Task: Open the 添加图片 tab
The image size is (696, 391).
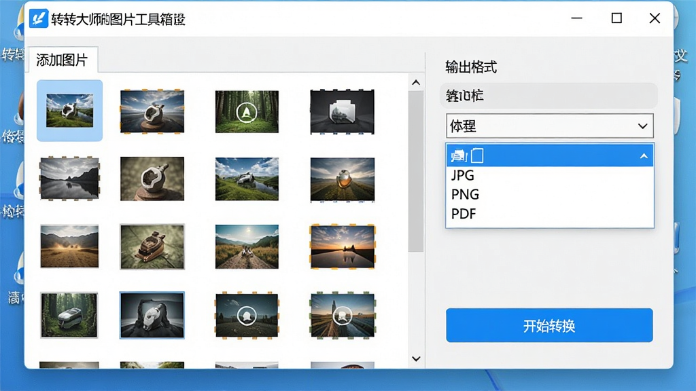Action: click(62, 60)
